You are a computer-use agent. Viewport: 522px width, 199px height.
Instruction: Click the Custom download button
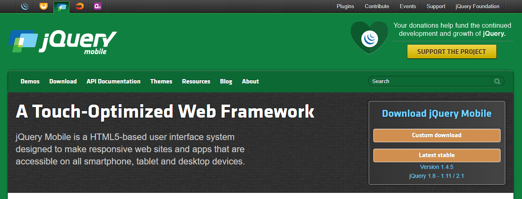click(437, 136)
